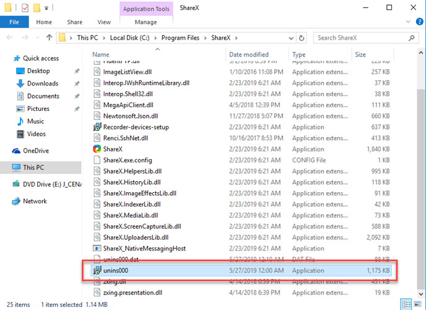Open Network in navigation pane
This screenshot has height=310, width=426.
pyautogui.click(x=29, y=201)
